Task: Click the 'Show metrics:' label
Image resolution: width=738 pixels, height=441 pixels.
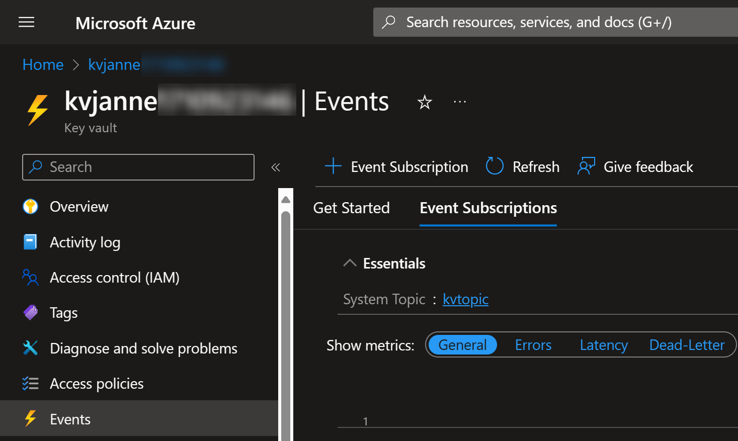Action: 370,345
